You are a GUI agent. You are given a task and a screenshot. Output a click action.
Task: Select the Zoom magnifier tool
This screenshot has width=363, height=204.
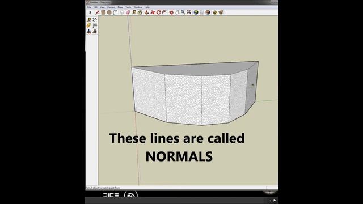pyautogui.click(x=183, y=12)
